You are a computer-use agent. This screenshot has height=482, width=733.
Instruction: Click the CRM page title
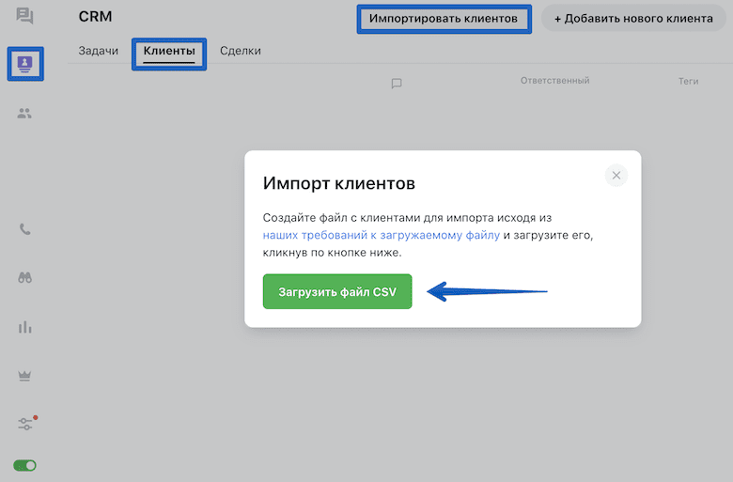95,16
